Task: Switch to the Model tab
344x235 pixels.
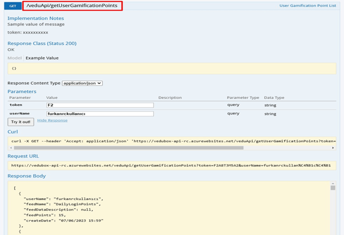Action: click(x=14, y=58)
